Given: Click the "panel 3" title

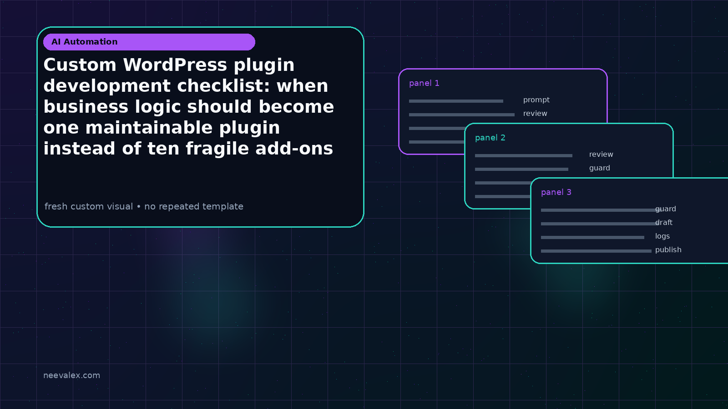Looking at the screenshot, I should pos(556,192).
